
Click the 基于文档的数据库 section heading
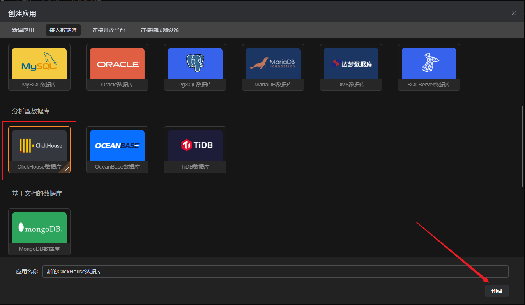37,193
